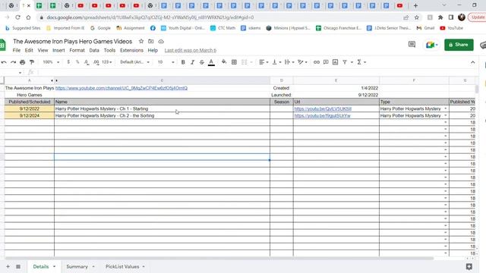This screenshot has height=273, width=486.
Task: Open the Google Meet call menu
Action: [x=431, y=45]
